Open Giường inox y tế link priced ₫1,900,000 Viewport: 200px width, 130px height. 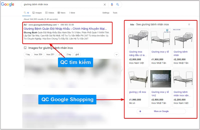(x=160, y=52)
